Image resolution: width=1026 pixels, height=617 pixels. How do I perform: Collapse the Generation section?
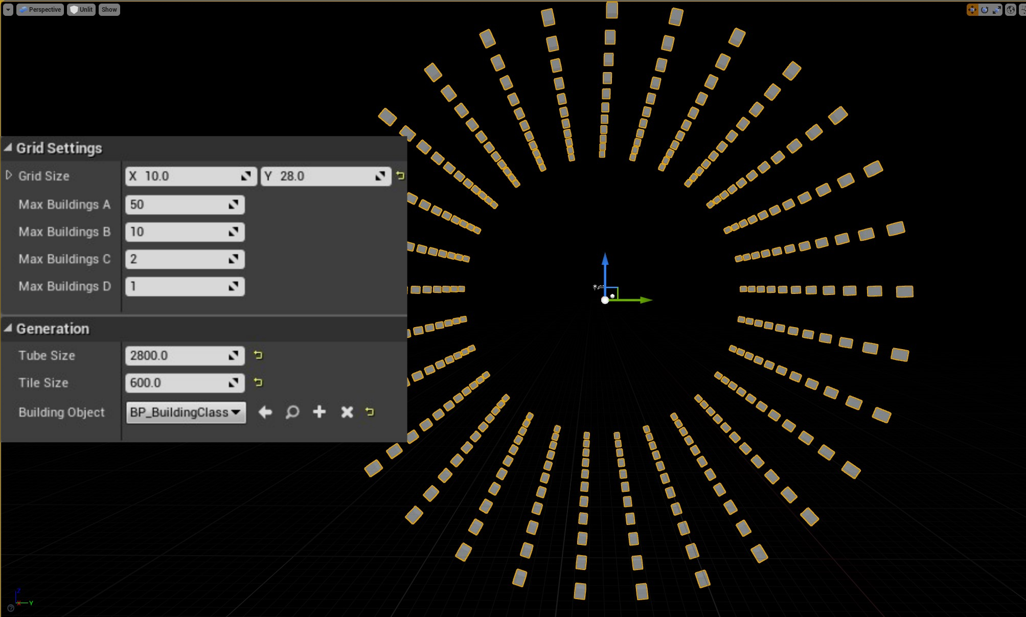tap(8, 328)
